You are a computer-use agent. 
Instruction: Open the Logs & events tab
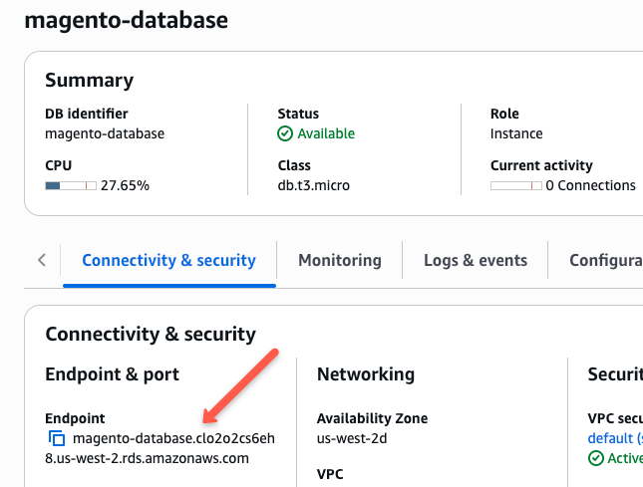tap(476, 261)
